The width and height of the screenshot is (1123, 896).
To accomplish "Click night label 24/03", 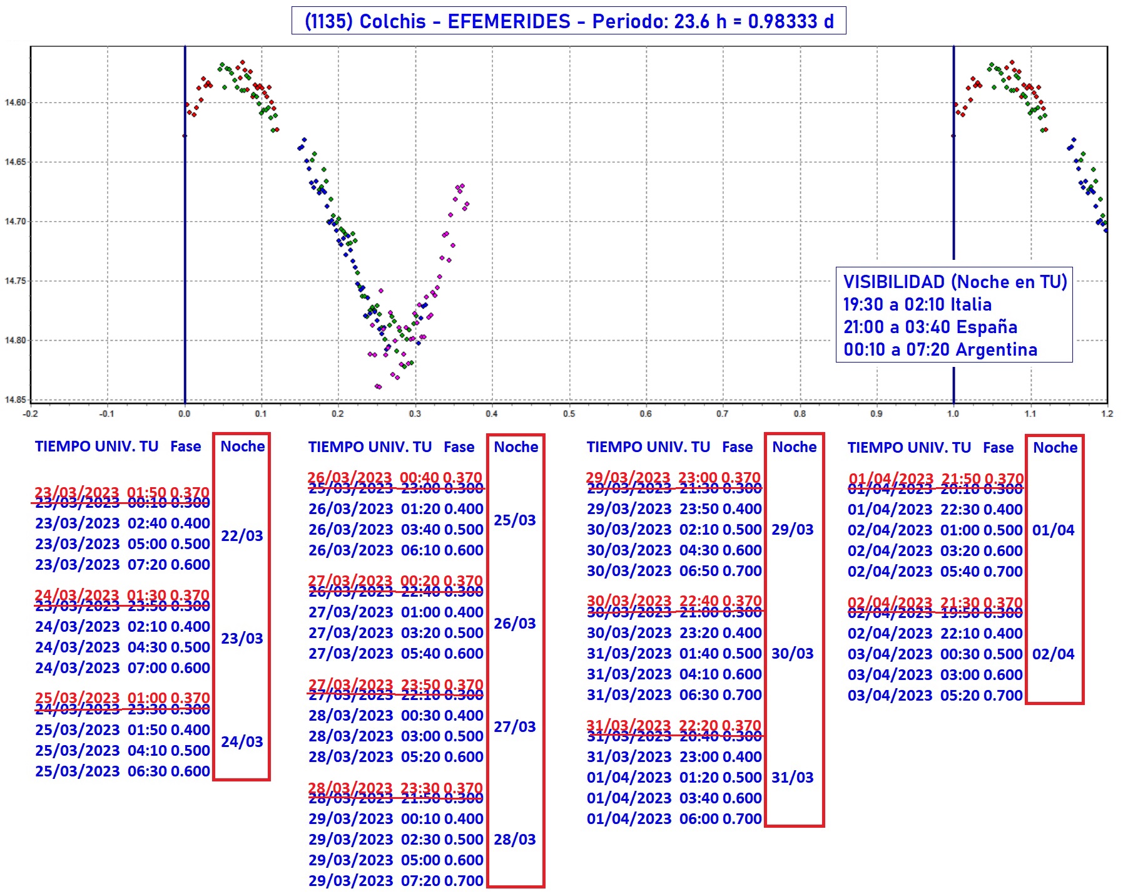I will (242, 742).
